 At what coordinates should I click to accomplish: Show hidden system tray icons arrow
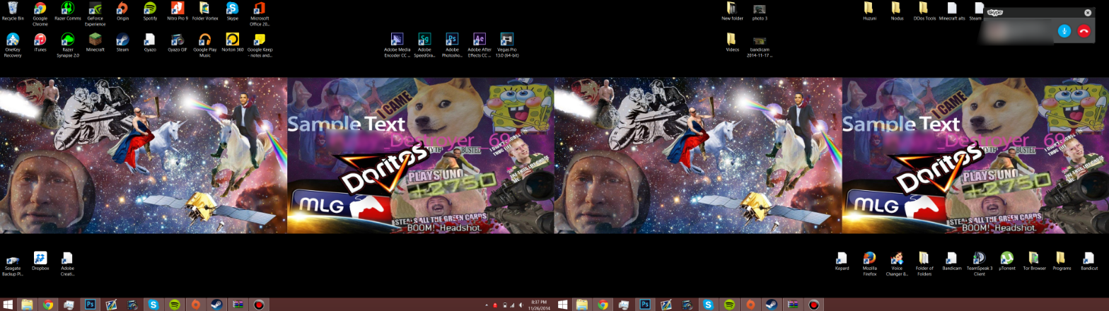tap(486, 305)
